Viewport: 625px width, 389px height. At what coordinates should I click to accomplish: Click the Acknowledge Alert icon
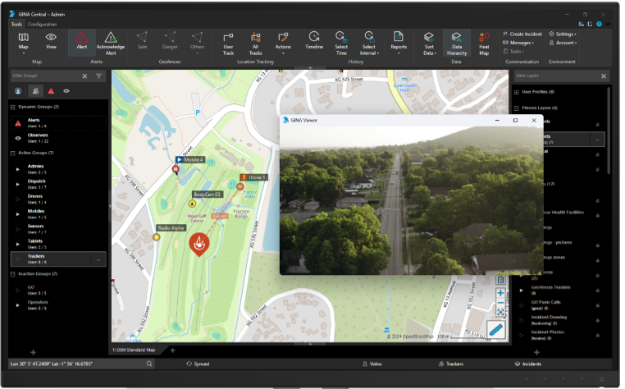[x=111, y=41]
